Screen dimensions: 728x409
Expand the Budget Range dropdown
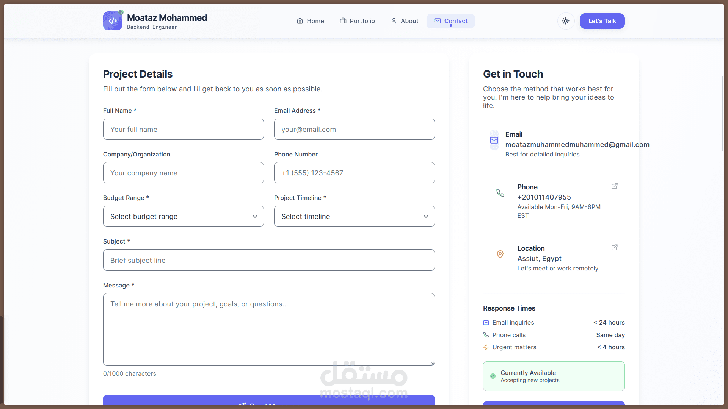point(183,216)
